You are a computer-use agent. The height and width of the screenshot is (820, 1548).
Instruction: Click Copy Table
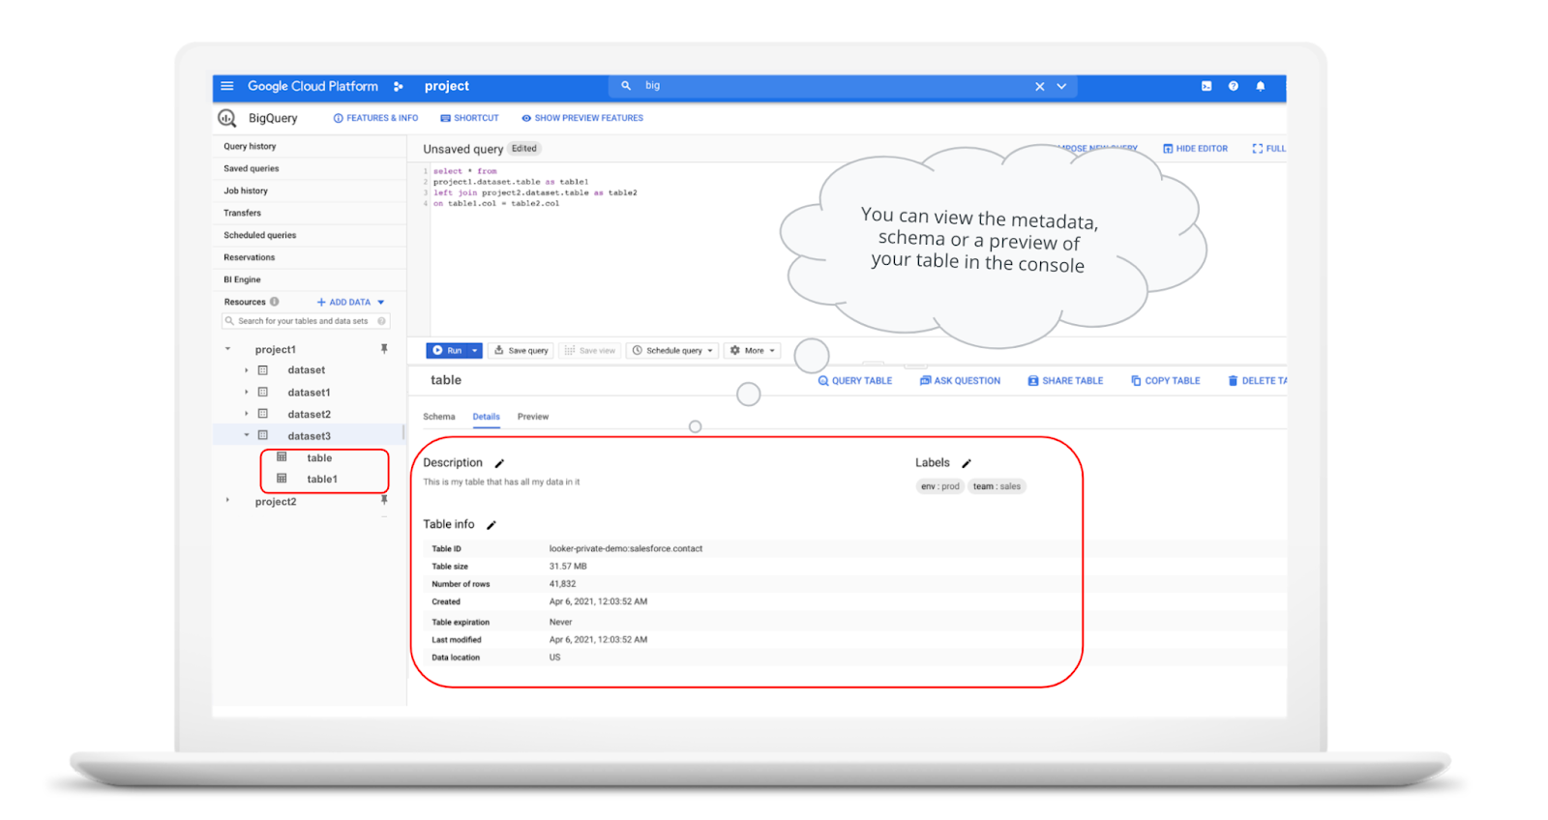(1166, 381)
